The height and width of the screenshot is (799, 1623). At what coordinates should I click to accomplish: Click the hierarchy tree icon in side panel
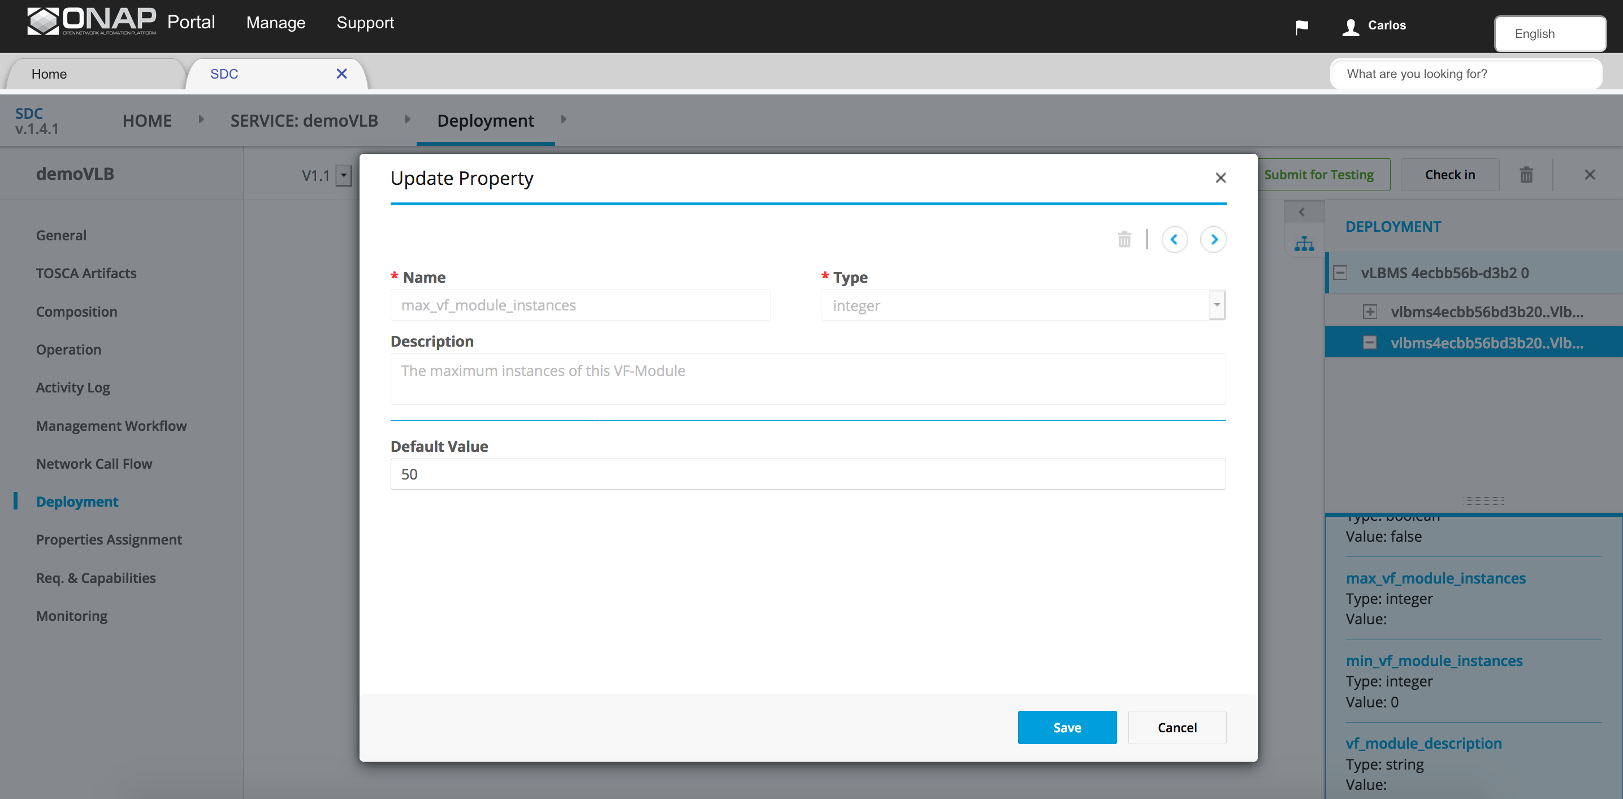coord(1304,244)
